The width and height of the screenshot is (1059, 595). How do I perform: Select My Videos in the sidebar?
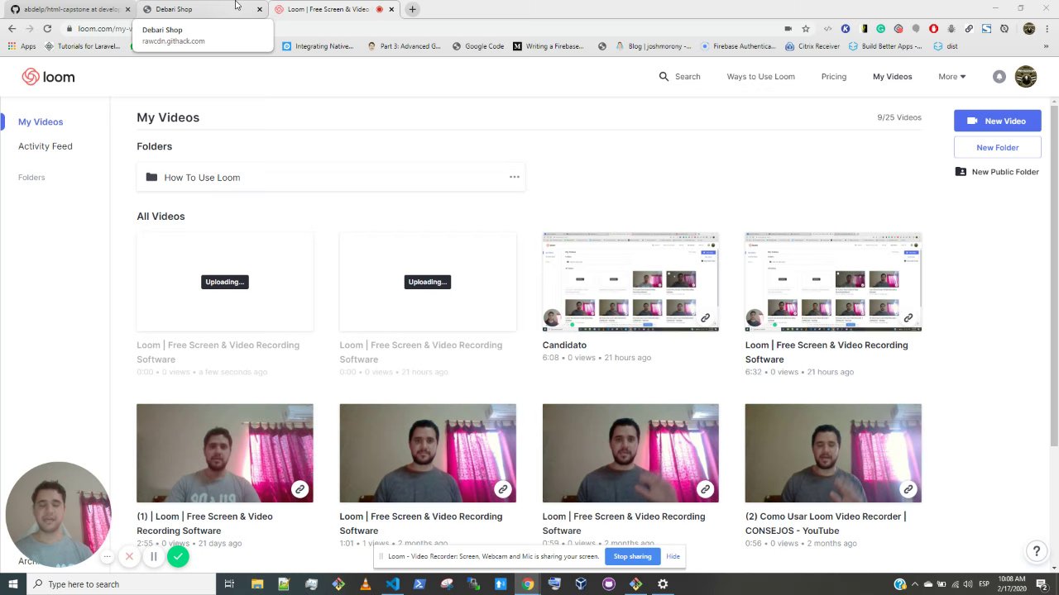(x=41, y=121)
